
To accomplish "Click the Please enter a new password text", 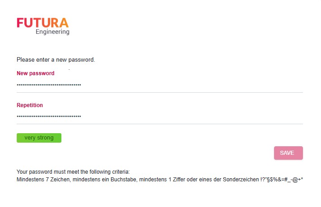I will (x=56, y=59).
